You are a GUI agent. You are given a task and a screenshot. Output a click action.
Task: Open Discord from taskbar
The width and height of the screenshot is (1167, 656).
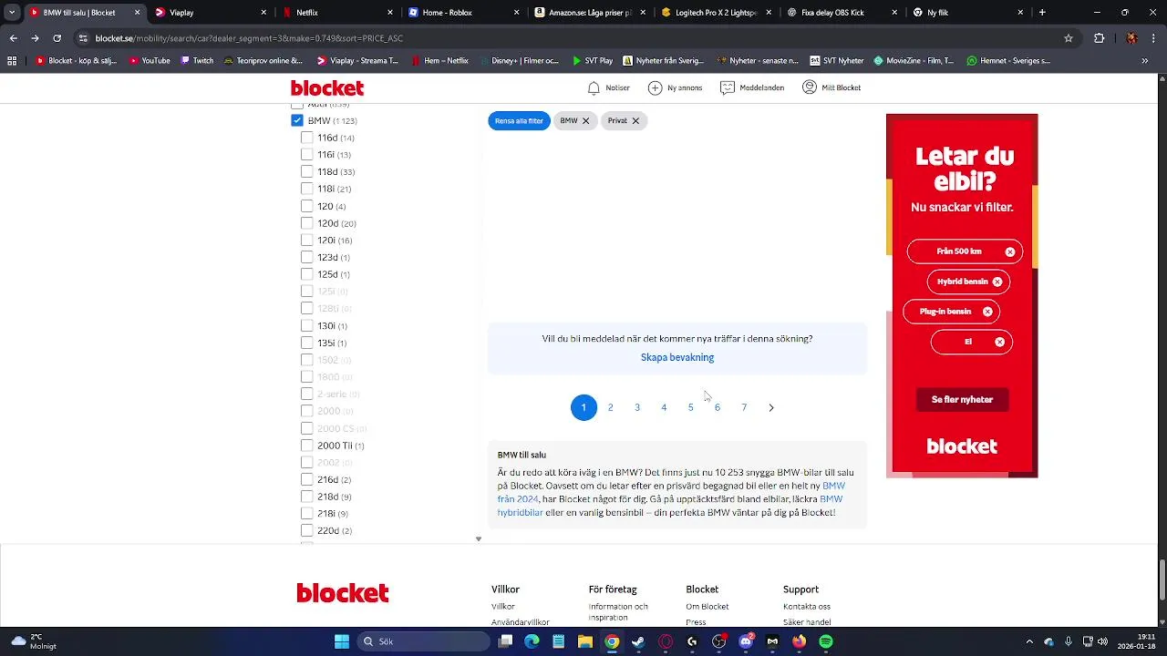coord(746,641)
